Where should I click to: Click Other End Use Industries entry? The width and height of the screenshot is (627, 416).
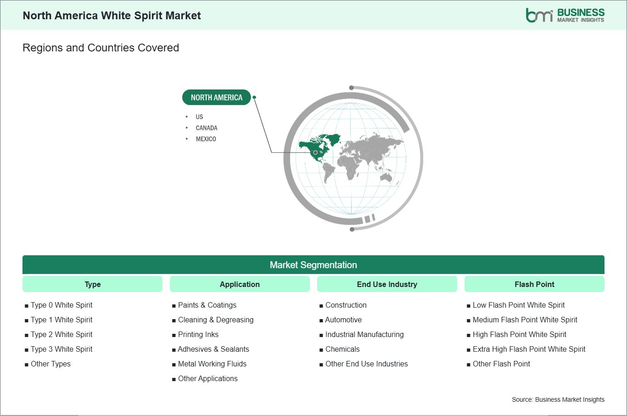[x=367, y=364]
